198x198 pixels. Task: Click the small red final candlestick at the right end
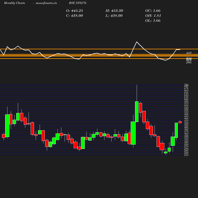[180, 122]
